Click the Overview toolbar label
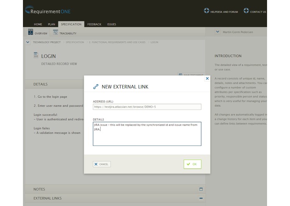This screenshot has width=290, height=206. pyautogui.click(x=41, y=33)
